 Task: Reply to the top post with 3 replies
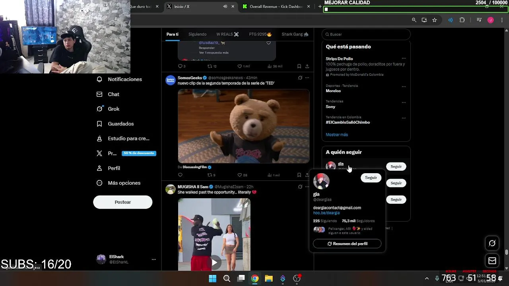pyautogui.click(x=181, y=66)
